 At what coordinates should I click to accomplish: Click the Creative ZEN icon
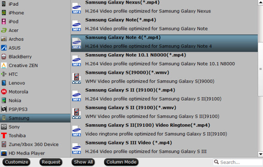[4, 65]
